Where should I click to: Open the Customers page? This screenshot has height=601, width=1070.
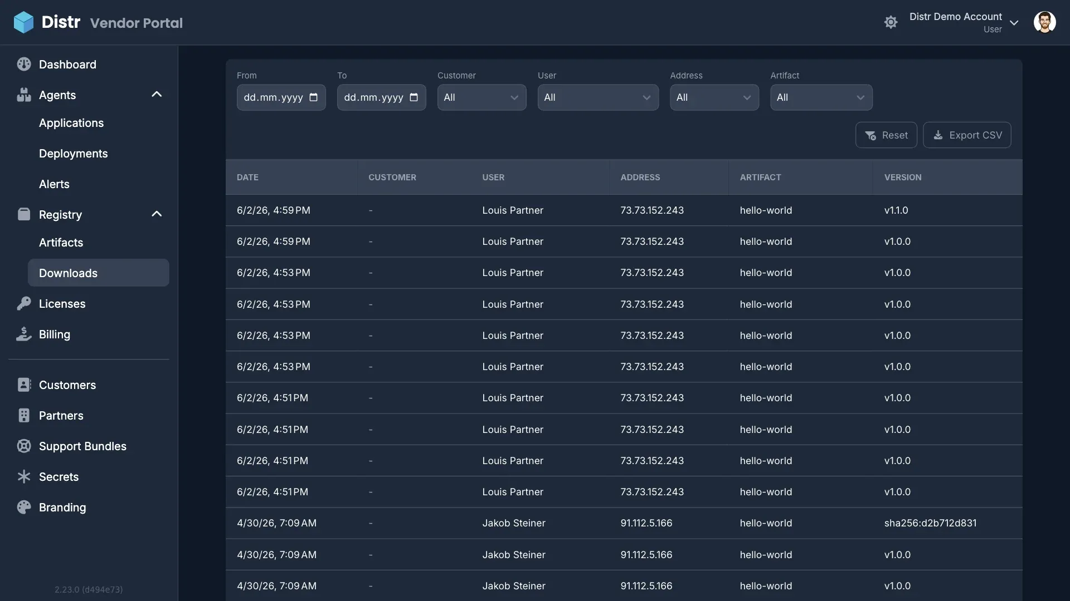coord(89,385)
